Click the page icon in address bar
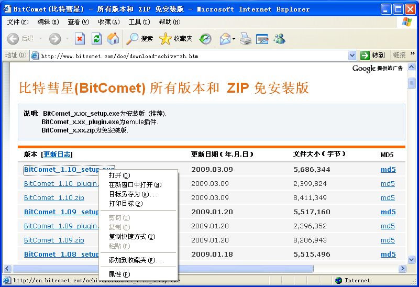 point(35,56)
